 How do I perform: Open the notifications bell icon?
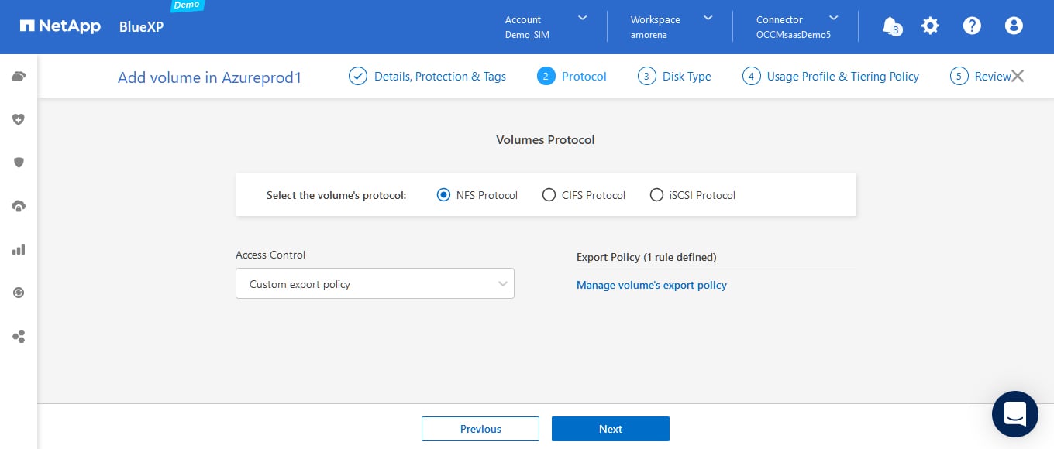(x=891, y=26)
